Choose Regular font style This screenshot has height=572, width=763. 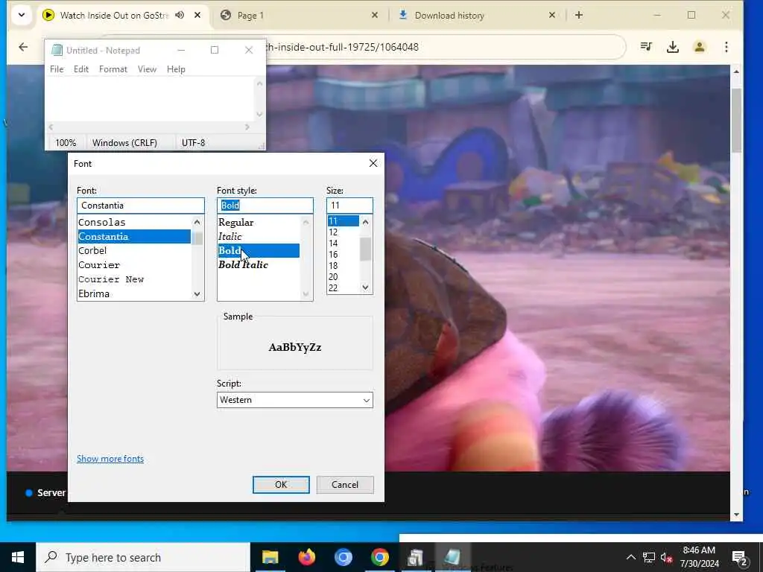[259, 222]
